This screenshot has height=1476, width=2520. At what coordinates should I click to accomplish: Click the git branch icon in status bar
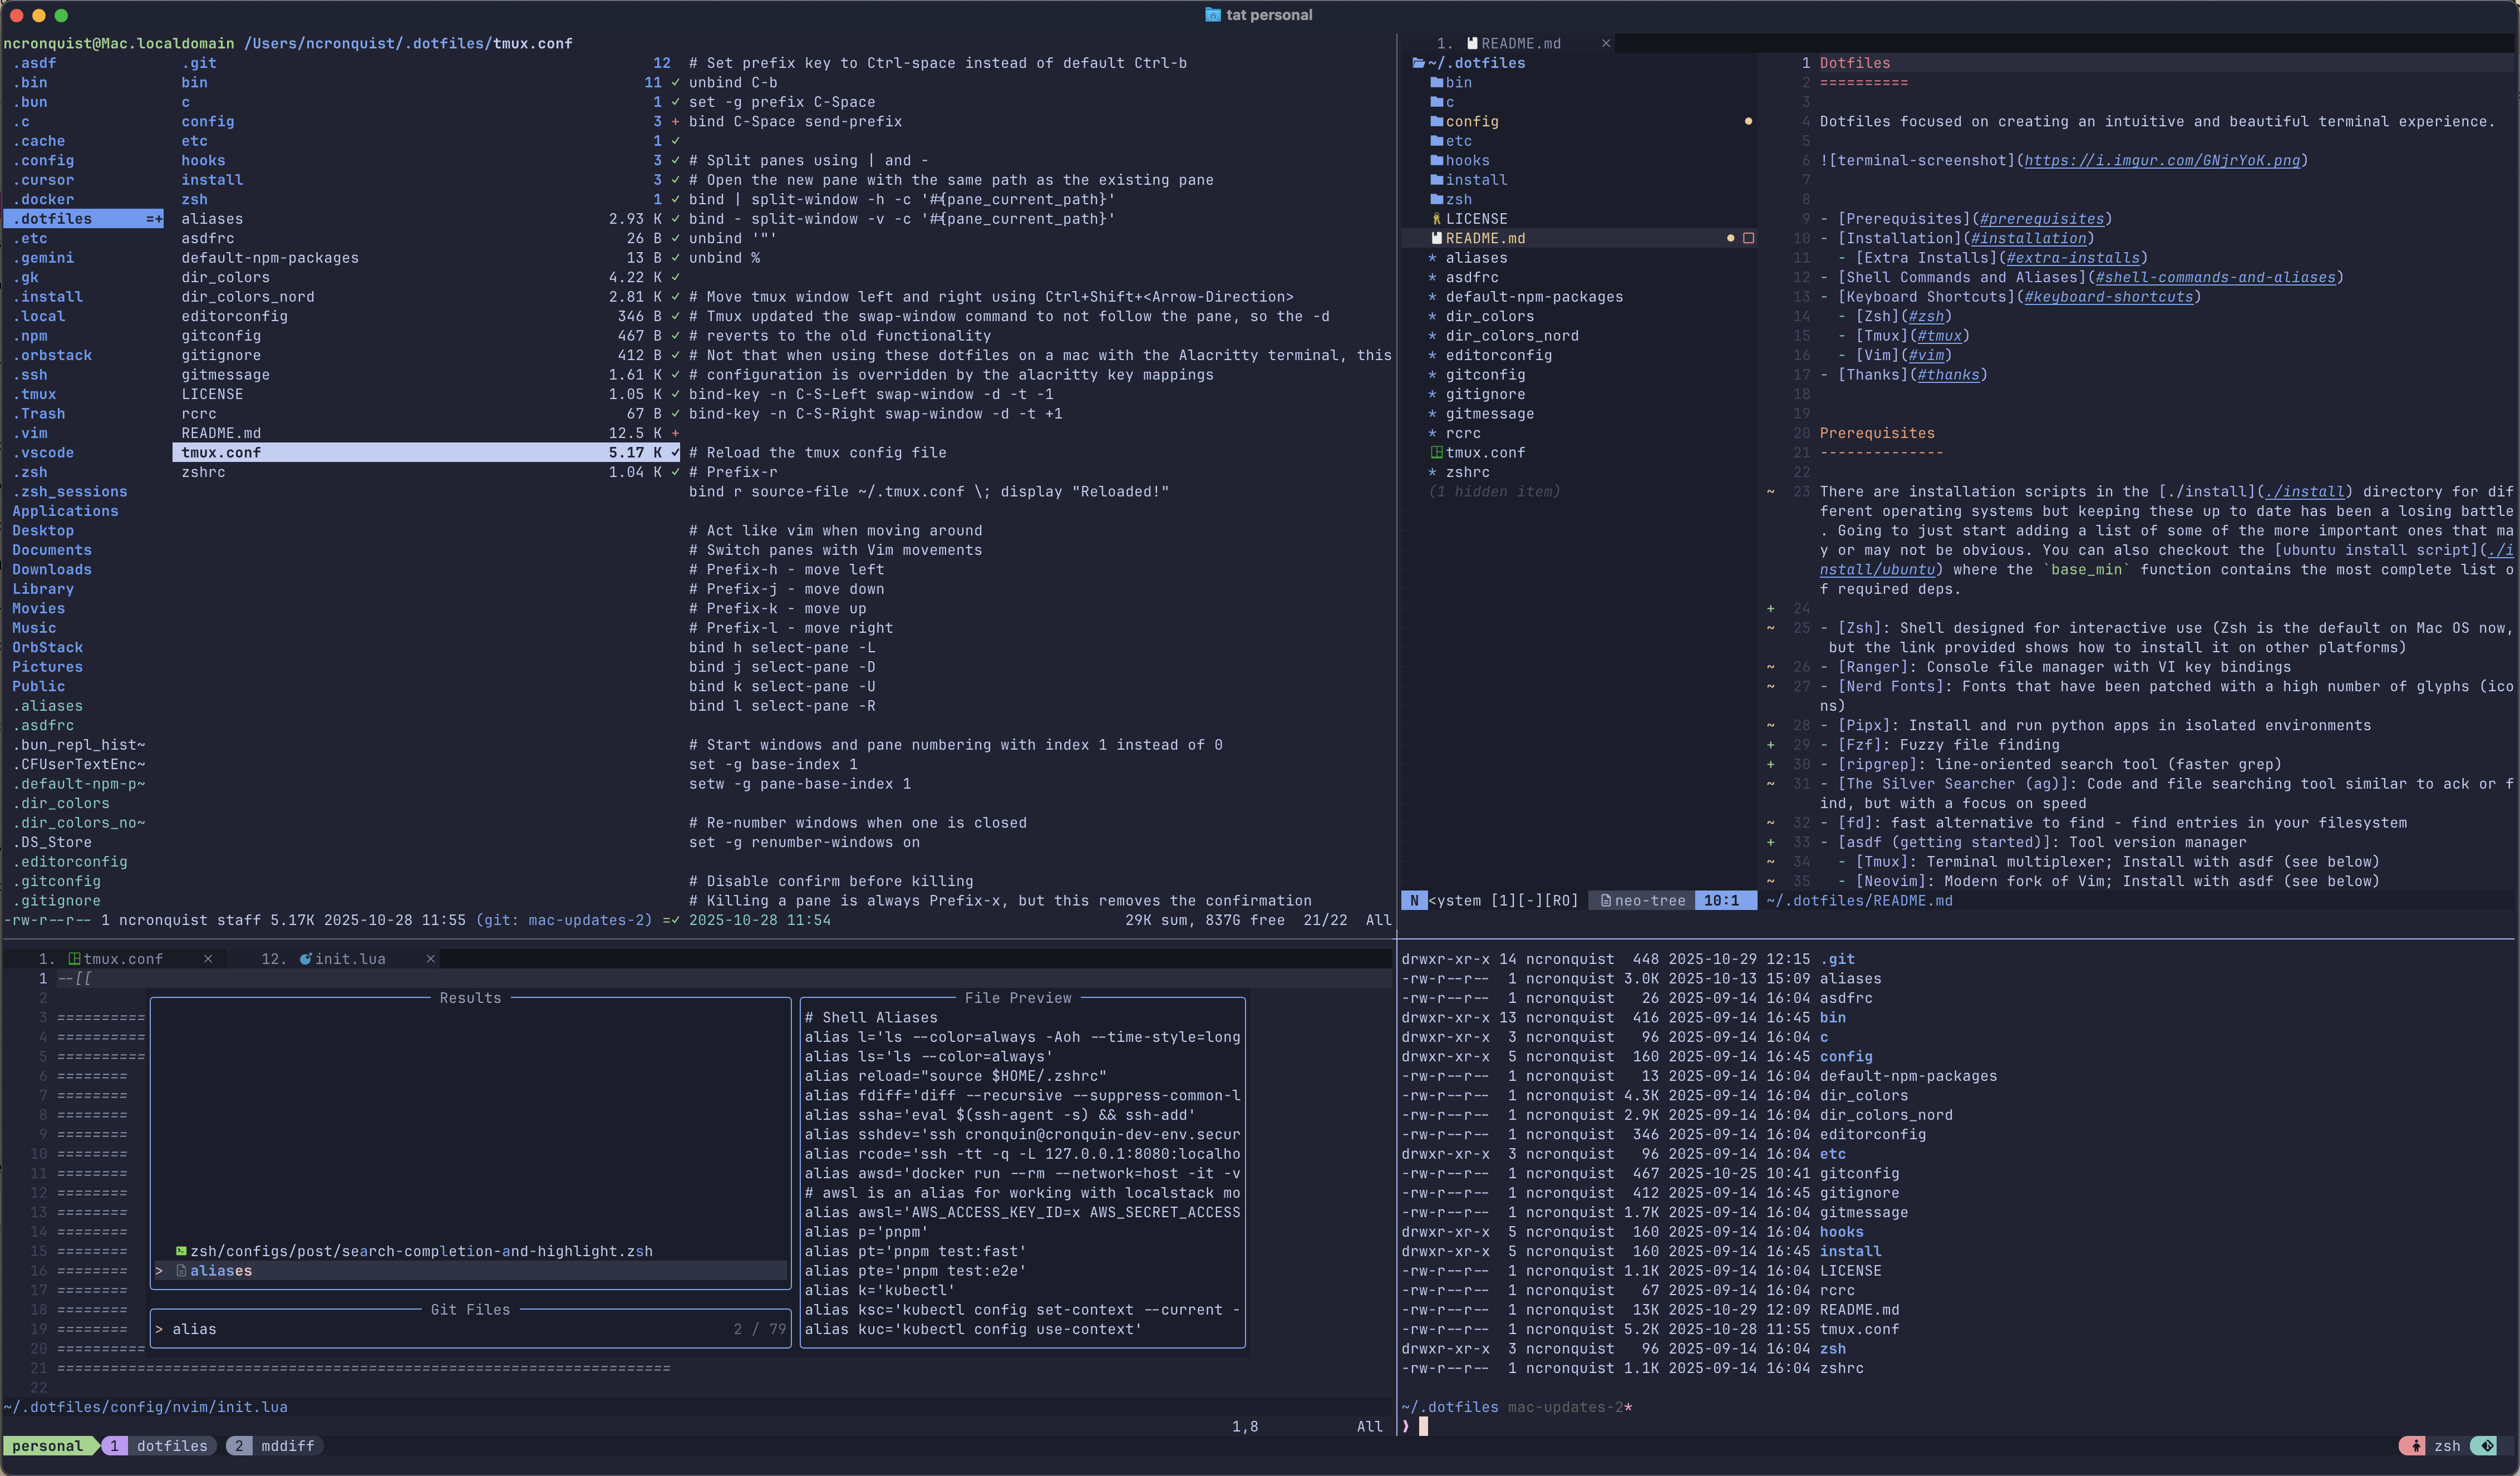coord(2488,1446)
